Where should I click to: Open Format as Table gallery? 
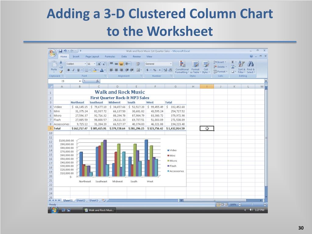pos(195,67)
